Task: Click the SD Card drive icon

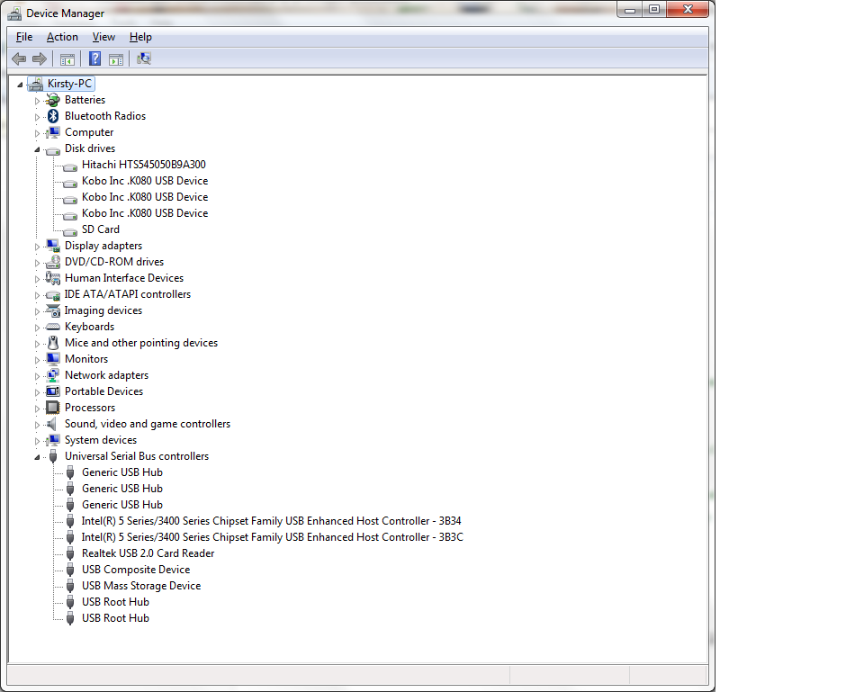Action: coord(70,232)
